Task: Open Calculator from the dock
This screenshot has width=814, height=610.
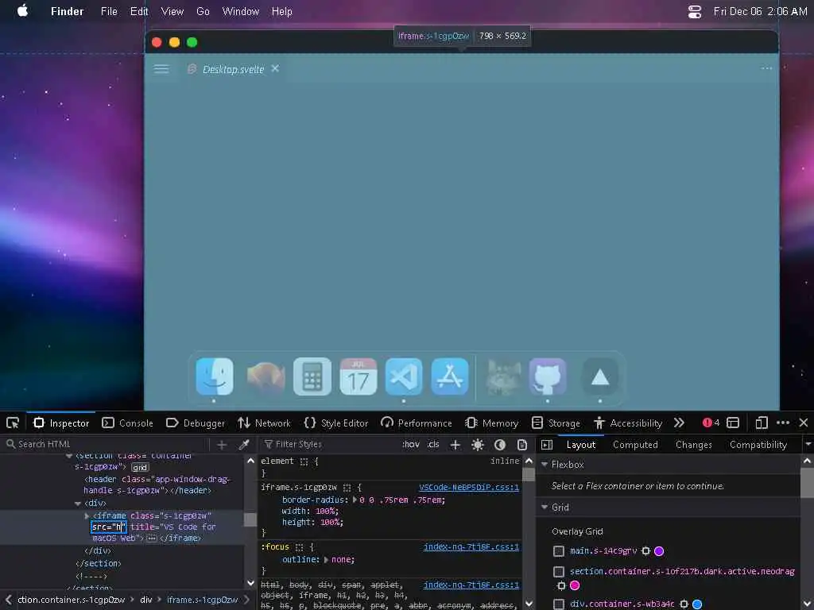Action: (312, 376)
